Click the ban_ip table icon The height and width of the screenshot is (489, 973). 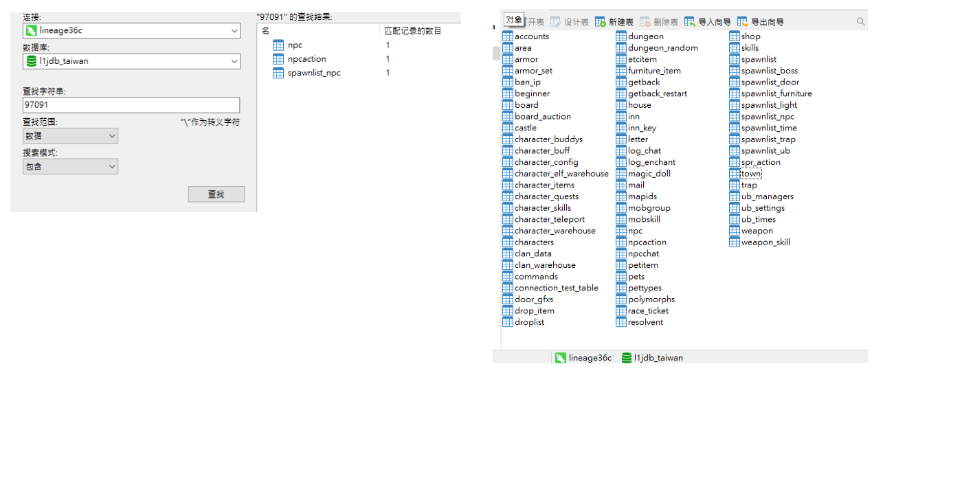(508, 82)
